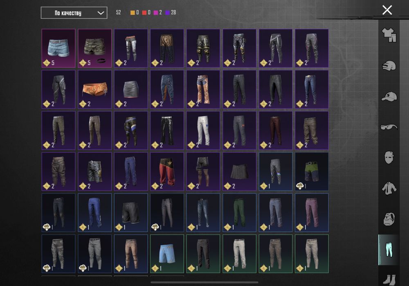Pick the maroon pants

point(275,131)
